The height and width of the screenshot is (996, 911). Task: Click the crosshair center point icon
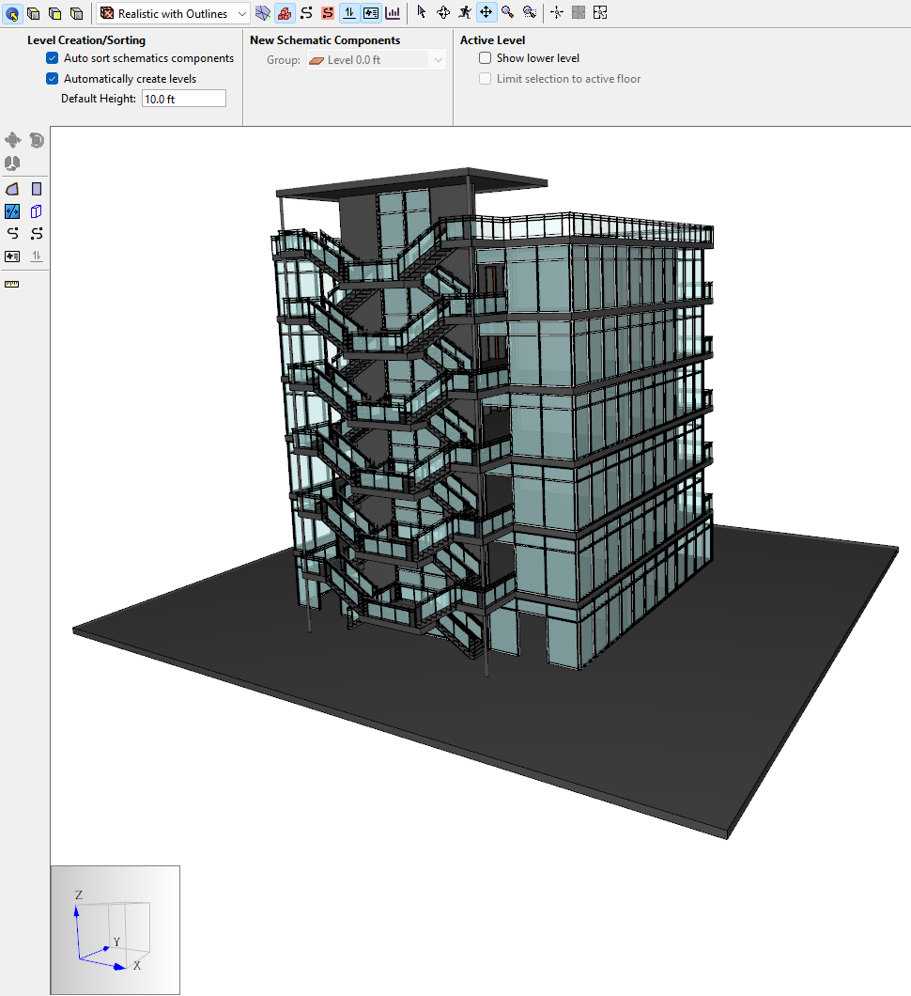(x=557, y=13)
